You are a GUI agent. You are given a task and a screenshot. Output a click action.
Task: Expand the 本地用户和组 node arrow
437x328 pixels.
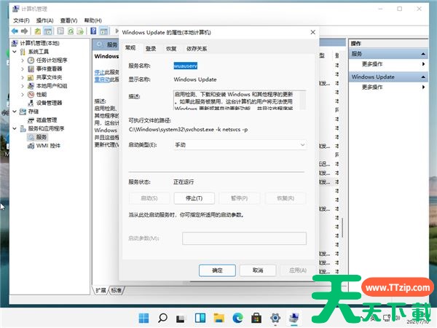23,86
